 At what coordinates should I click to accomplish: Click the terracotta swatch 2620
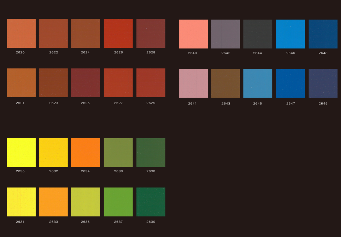click(21, 33)
